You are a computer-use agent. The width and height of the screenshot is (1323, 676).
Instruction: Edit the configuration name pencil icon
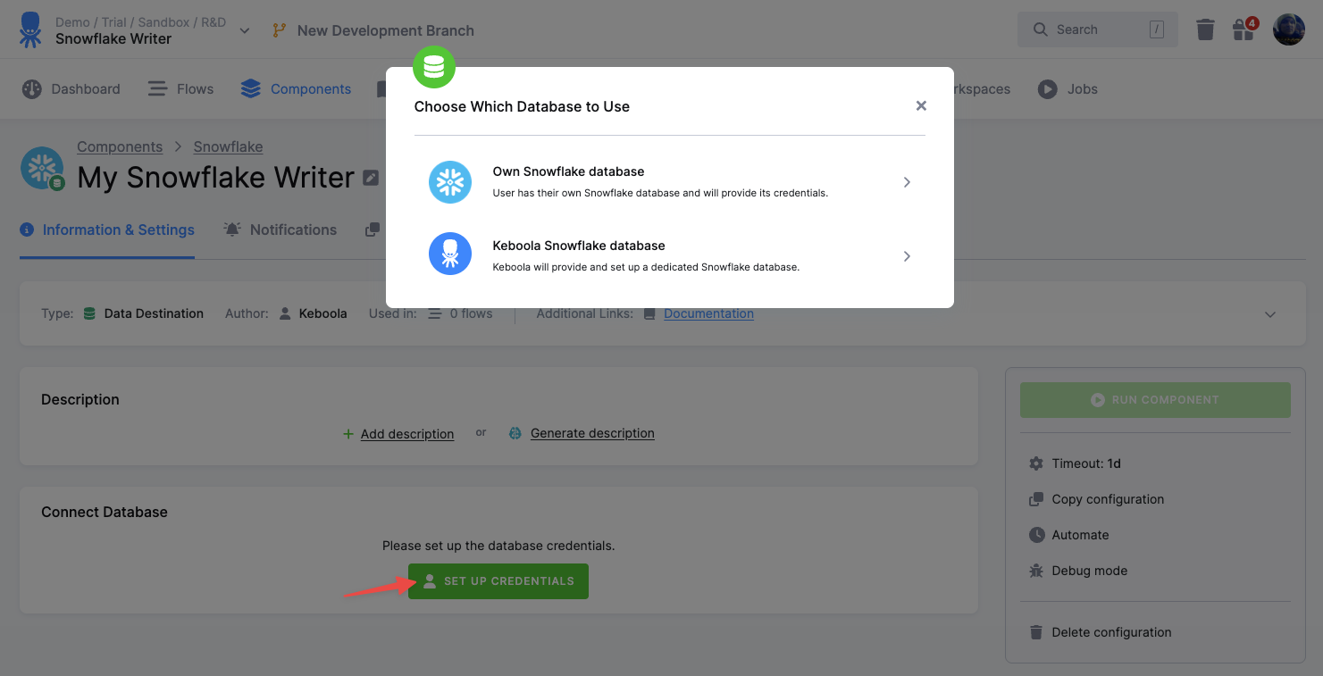[x=371, y=178]
